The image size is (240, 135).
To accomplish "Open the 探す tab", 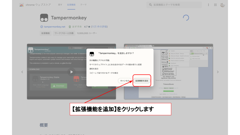I will click(x=60, y=5).
